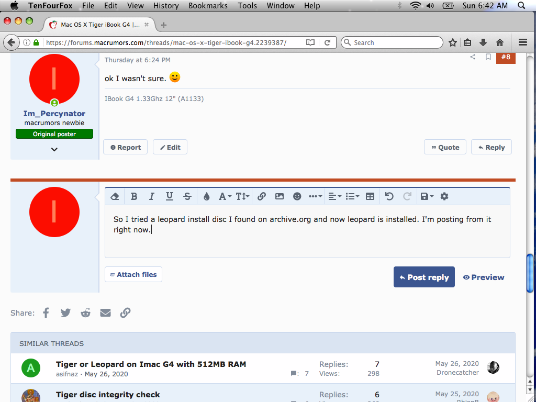Open TenFourFox hamburger menu
This screenshot has width=536, height=402.
click(523, 42)
